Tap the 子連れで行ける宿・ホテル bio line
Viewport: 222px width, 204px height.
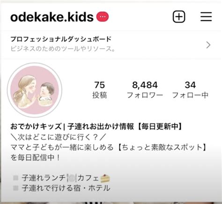coord(66,188)
